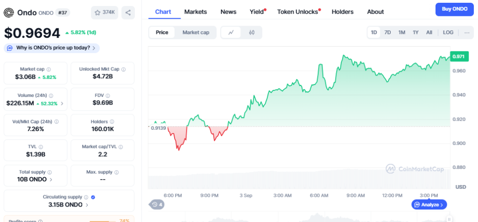Set chart range to 7D
Viewport: 478px width, 222px height.
tap(387, 32)
